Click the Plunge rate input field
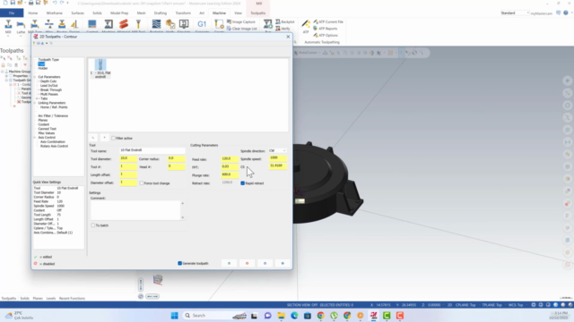The image size is (574, 322). [230, 175]
